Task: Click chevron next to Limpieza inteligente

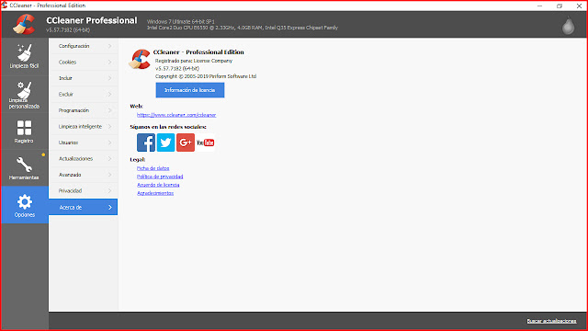Action: [x=110, y=127]
